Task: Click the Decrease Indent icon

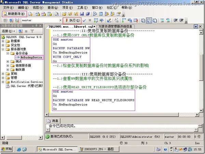Action: click(175, 21)
